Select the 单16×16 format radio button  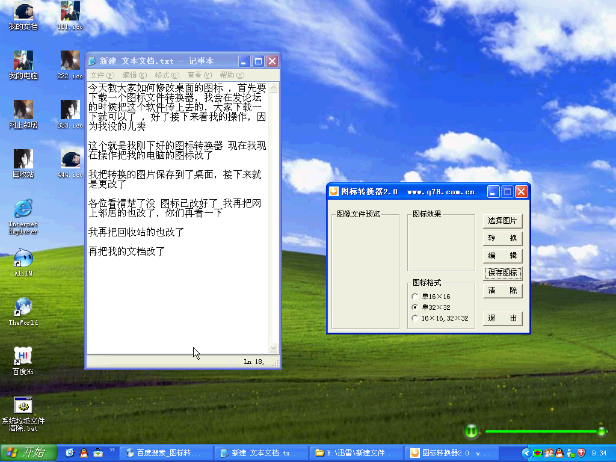pos(415,296)
